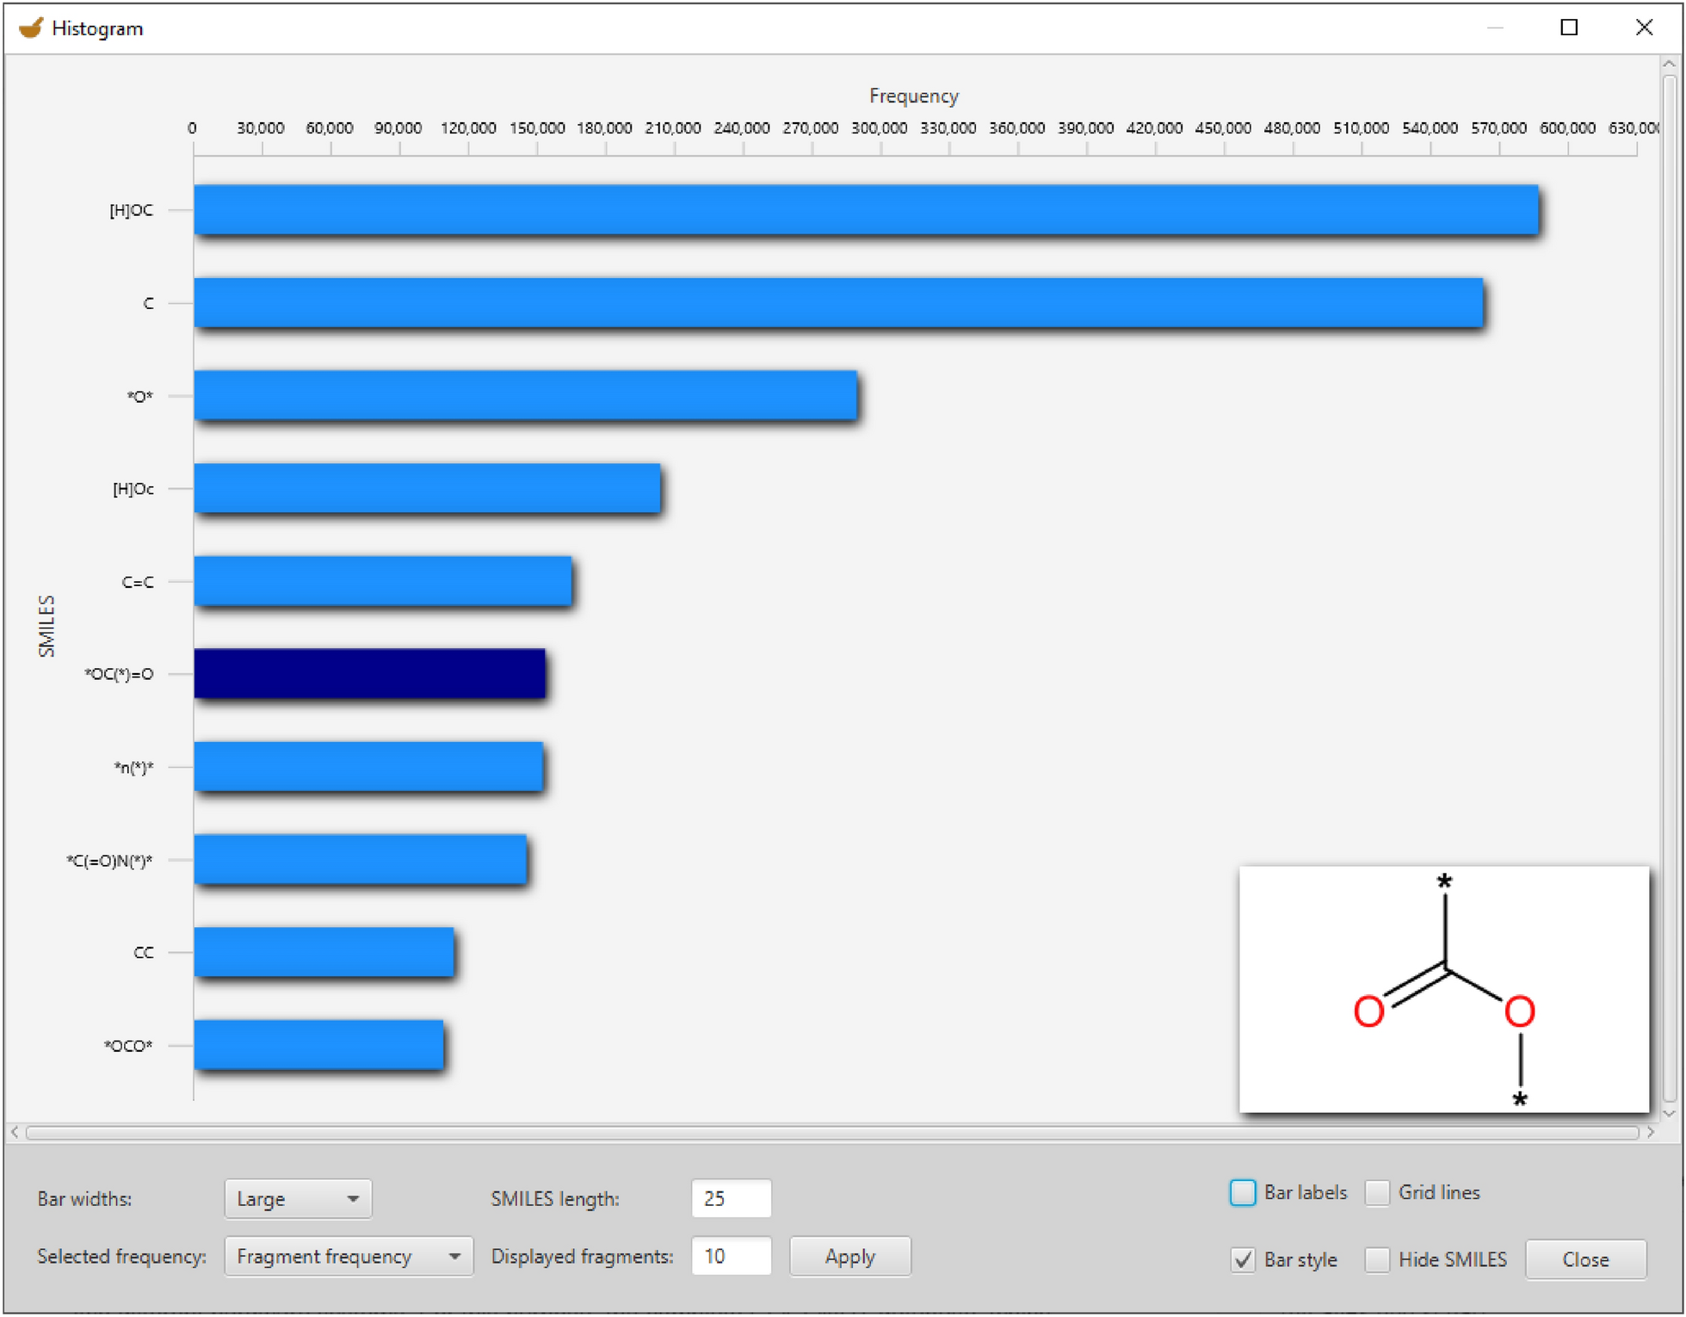
Task: Uncheck the Bar style checkbox
Action: [1242, 1259]
